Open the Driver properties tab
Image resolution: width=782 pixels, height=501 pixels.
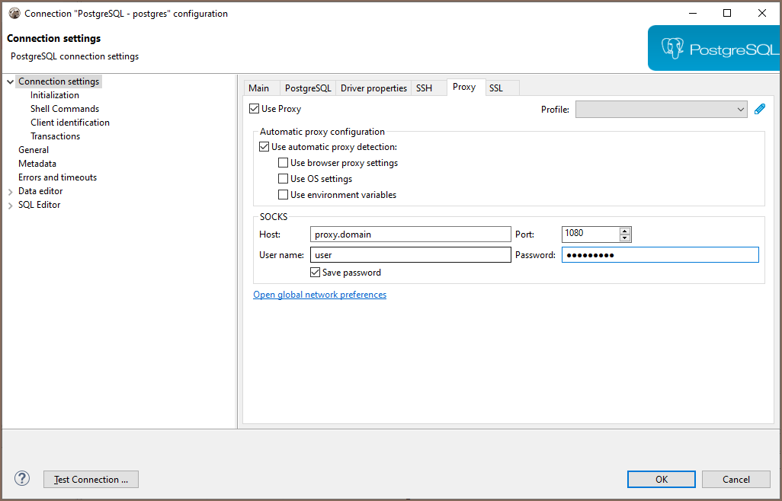click(x=373, y=88)
